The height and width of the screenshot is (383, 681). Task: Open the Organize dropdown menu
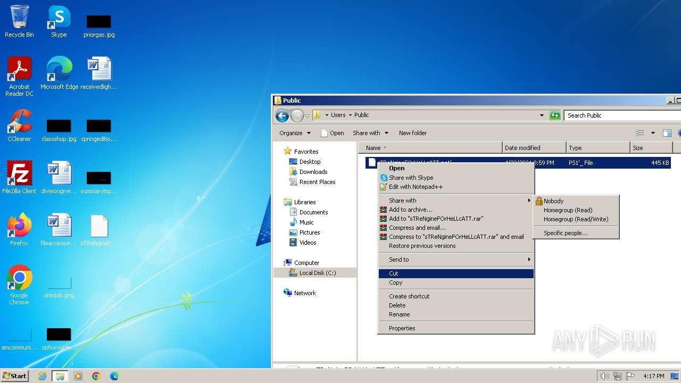click(295, 133)
